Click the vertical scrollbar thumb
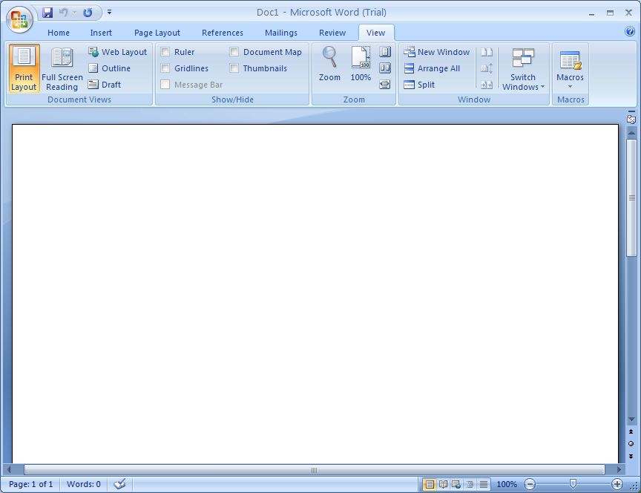Viewport: 641px width, 493px height. (631, 198)
